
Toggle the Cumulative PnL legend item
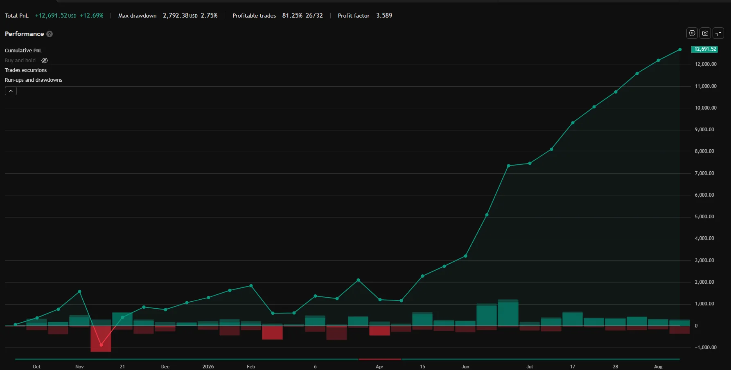coord(23,51)
